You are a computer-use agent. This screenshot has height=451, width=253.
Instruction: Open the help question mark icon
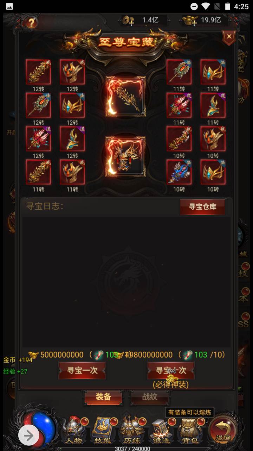32,23
